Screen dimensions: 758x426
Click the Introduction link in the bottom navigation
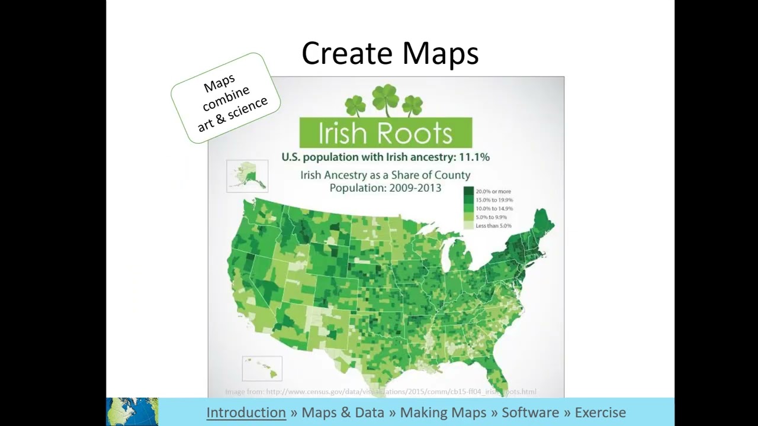click(246, 412)
